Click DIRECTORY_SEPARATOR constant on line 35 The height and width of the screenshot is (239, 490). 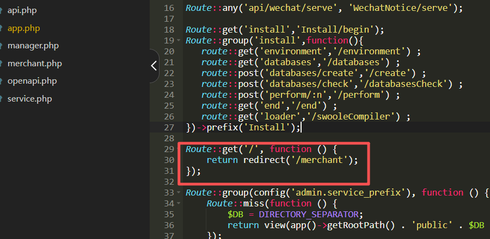point(309,215)
